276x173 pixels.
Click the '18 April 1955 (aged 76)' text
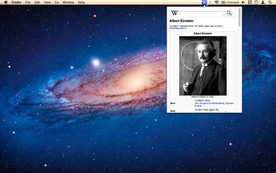[206, 110]
